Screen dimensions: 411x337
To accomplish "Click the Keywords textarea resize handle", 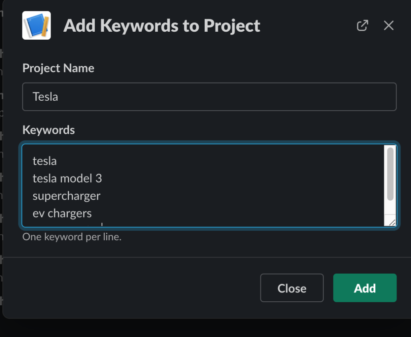I will (x=392, y=222).
